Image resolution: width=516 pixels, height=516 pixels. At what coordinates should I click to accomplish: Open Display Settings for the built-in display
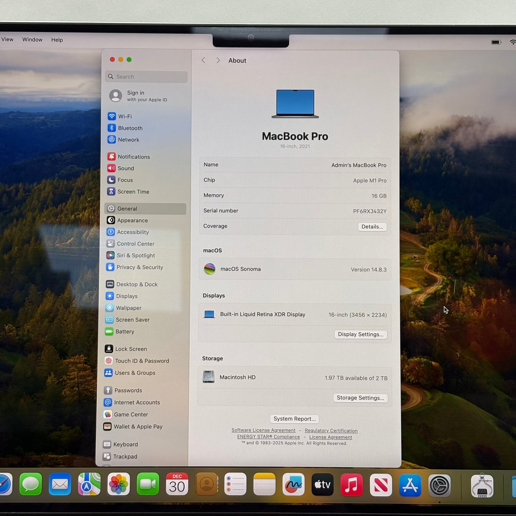click(x=360, y=334)
